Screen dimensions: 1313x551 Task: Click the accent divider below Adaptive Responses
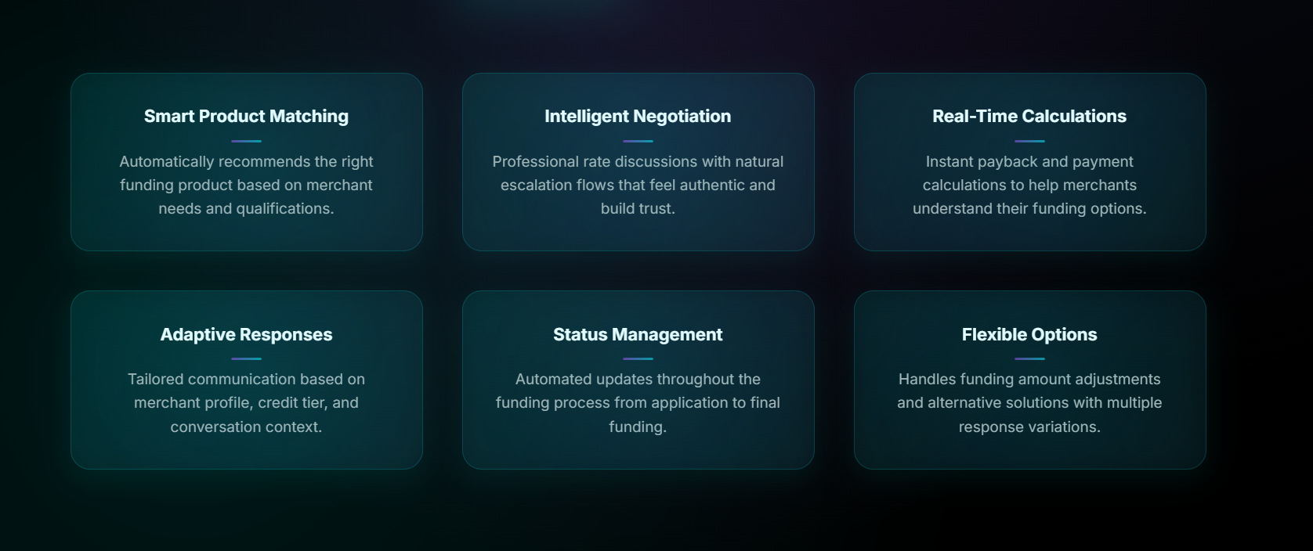(x=246, y=359)
